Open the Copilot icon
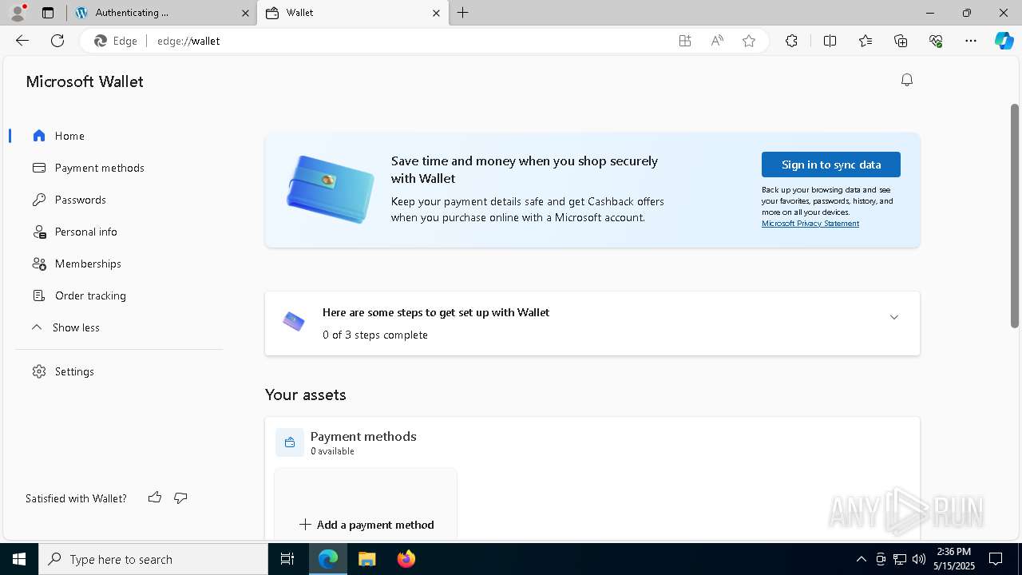The image size is (1022, 575). pos(1004,41)
